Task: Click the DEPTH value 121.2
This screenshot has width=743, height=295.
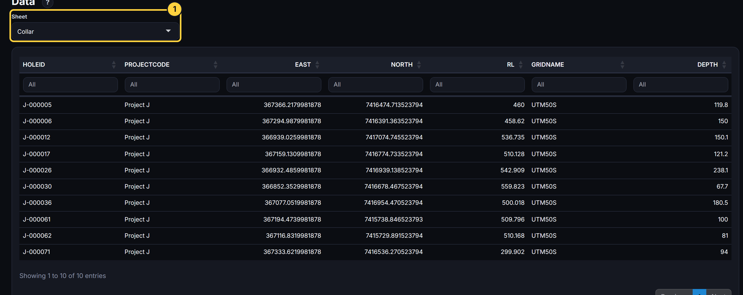Action: pyautogui.click(x=721, y=154)
